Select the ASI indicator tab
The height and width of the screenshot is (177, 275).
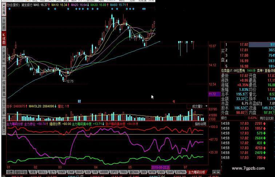point(88,172)
